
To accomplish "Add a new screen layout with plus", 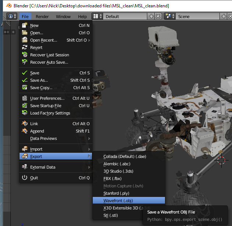I will click(151, 16).
